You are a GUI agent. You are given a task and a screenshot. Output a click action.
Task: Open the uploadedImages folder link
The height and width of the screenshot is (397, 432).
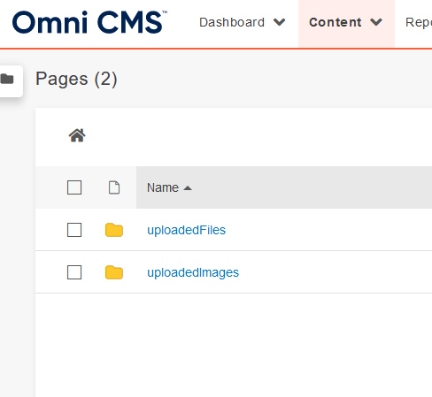click(x=193, y=272)
